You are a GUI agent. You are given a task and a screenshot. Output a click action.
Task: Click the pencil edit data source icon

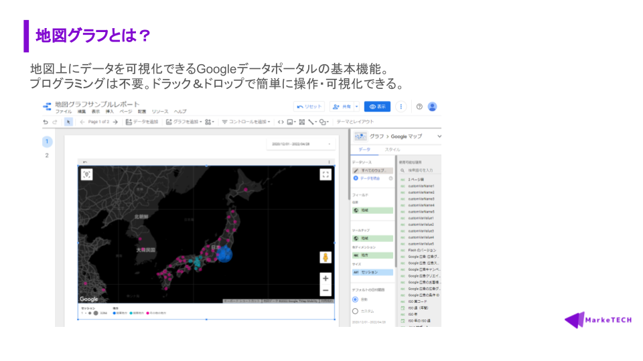point(356,170)
